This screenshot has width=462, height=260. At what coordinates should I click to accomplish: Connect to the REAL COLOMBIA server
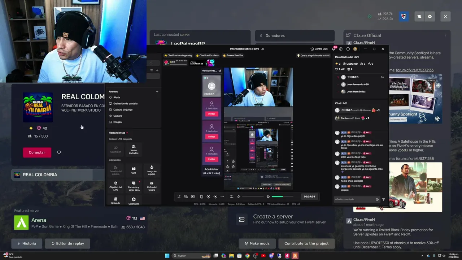click(37, 152)
